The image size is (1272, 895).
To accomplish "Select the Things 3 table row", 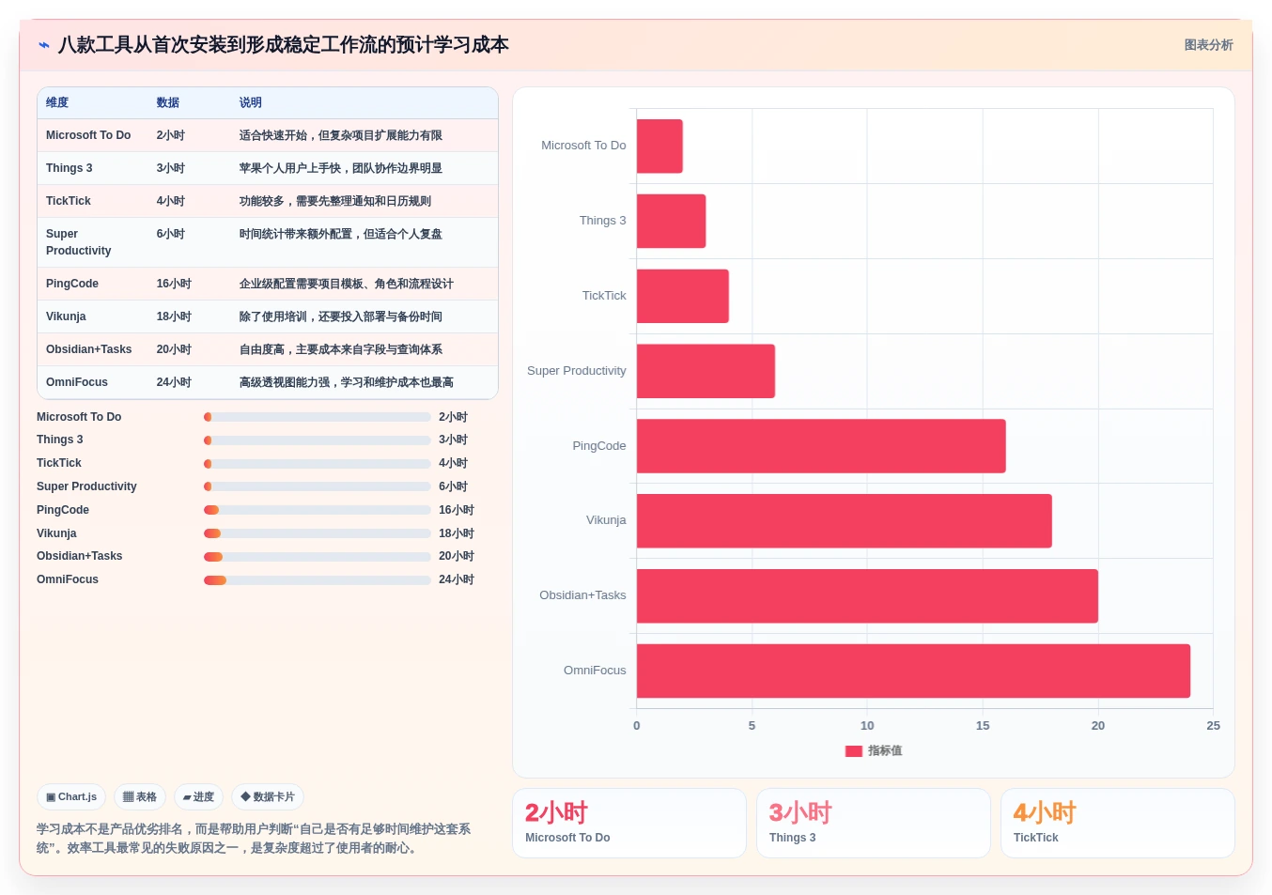I will 268,168.
